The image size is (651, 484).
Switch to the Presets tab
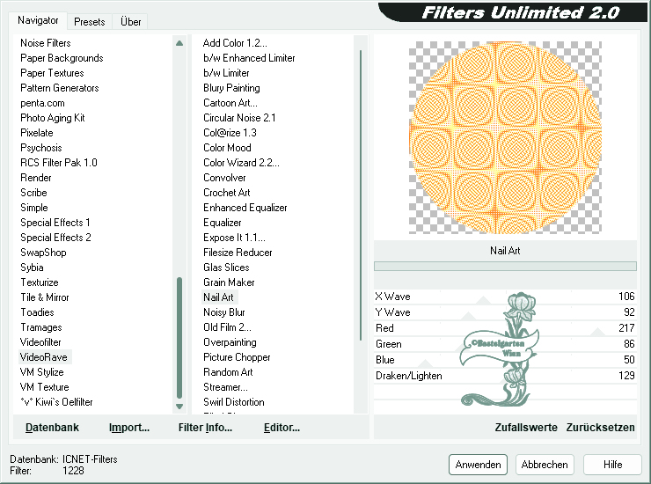click(x=89, y=22)
